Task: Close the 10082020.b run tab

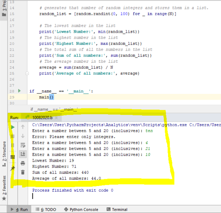Action: click(x=56, y=118)
